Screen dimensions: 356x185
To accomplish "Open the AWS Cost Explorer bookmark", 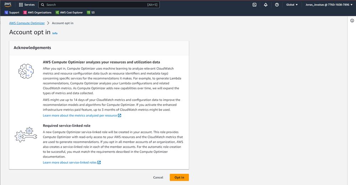I will pyautogui.click(x=69, y=12).
